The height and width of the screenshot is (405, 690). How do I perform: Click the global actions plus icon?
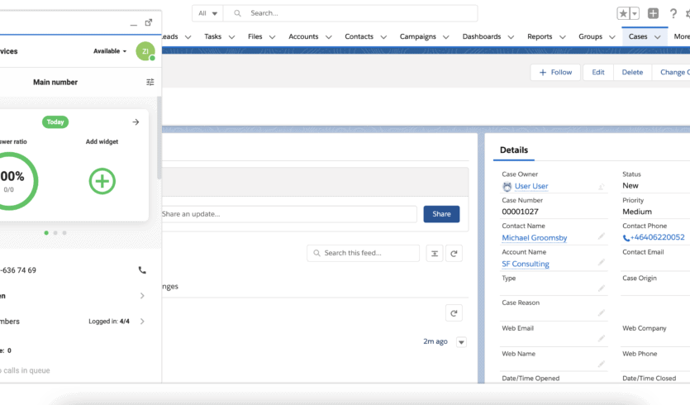pos(653,13)
